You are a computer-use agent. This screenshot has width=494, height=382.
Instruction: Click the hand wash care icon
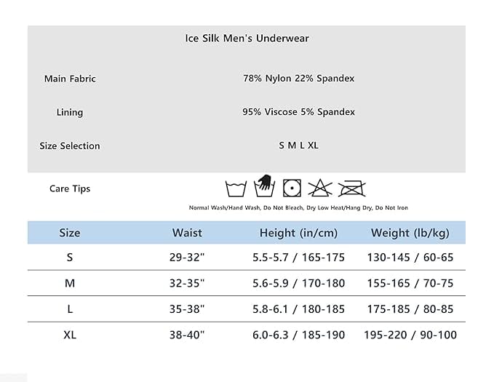click(x=263, y=186)
